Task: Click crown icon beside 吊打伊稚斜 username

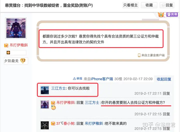Action: click(6, 45)
